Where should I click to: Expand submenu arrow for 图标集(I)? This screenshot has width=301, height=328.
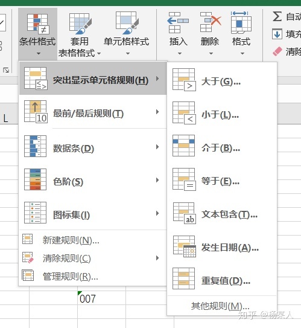[157, 213]
